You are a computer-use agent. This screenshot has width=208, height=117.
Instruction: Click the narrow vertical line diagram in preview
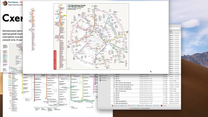(x=32, y=30)
